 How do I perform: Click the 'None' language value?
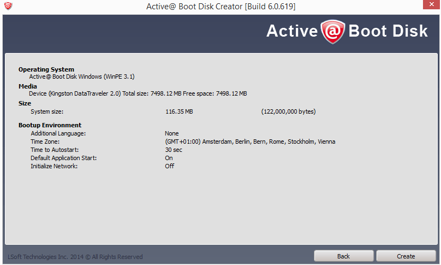tap(172, 133)
